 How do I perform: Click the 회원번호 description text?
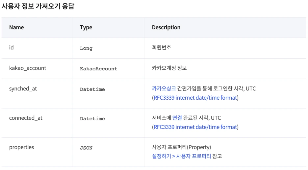point(162,47)
